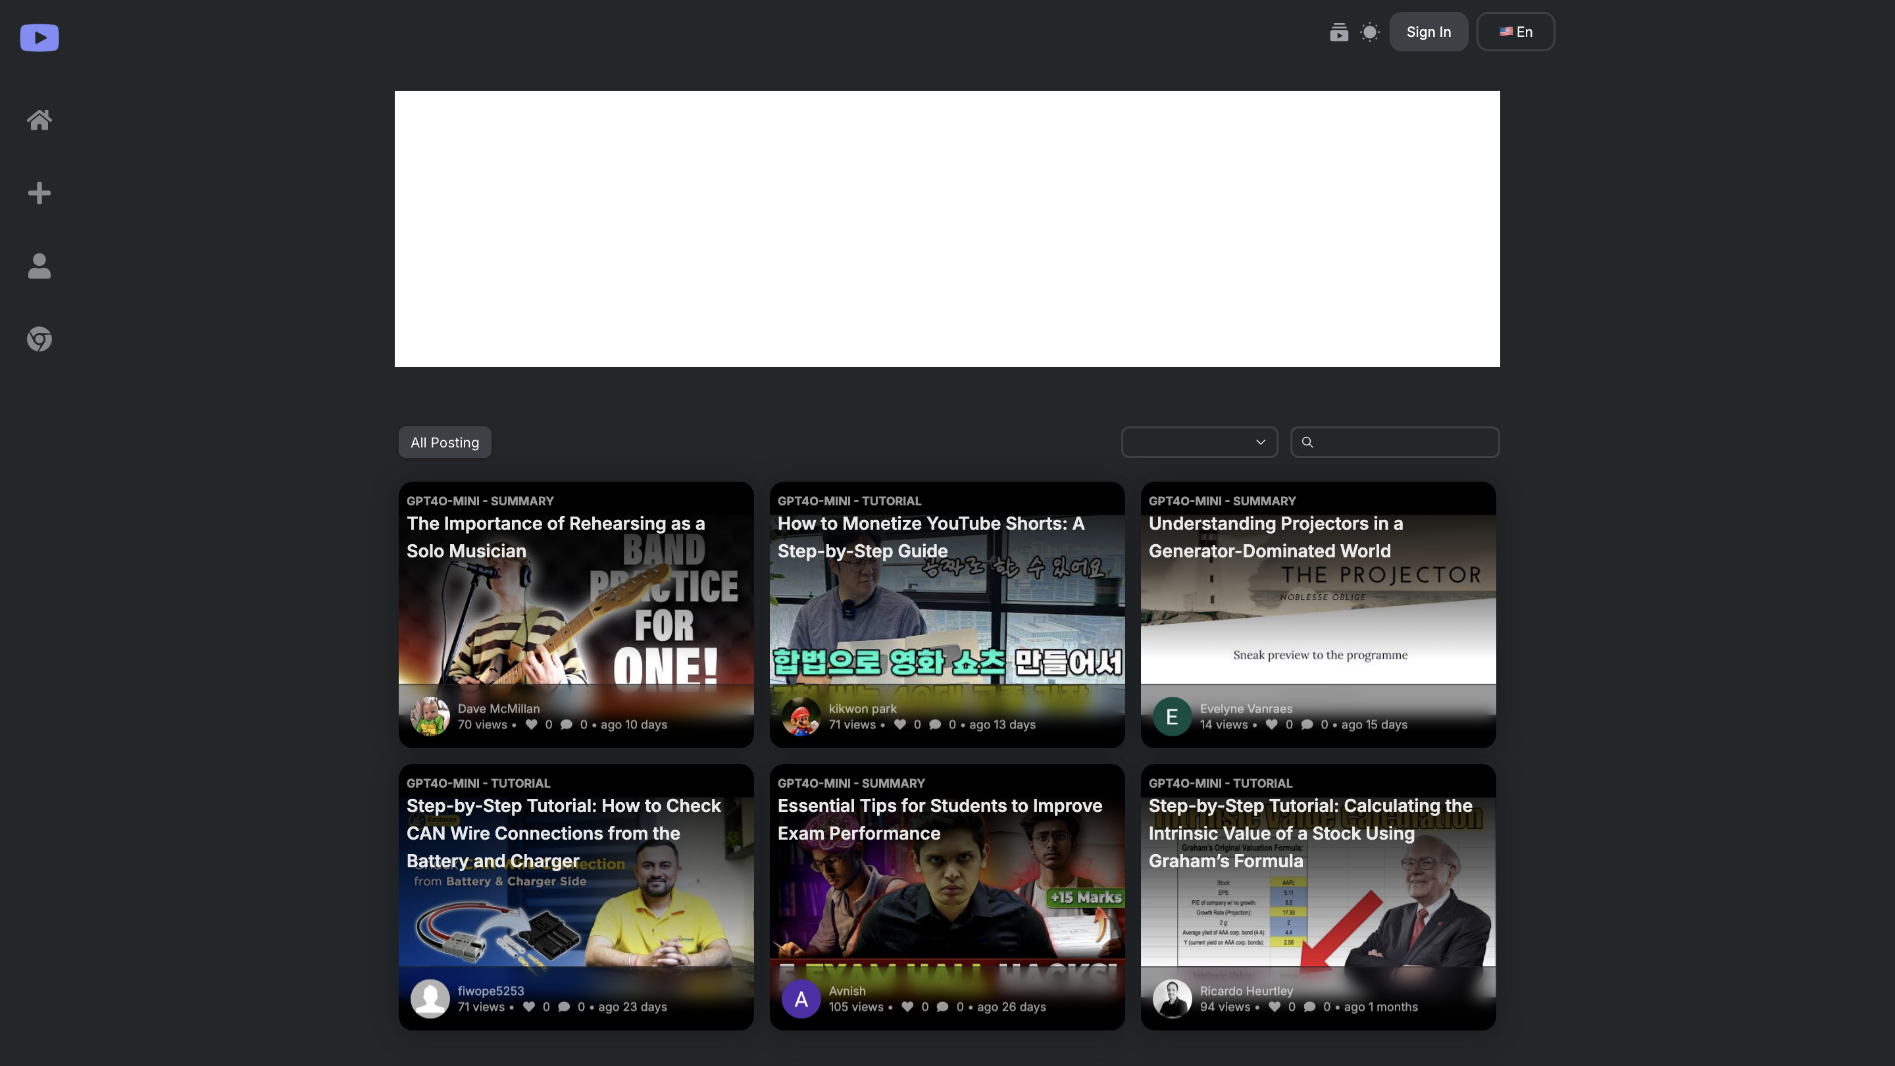Switch display theme using the brightness toggle
Viewport: 1895px width, 1066px height.
pos(1370,32)
